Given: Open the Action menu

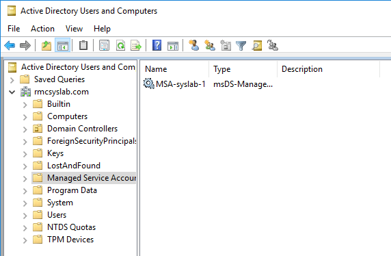Looking at the screenshot, I should click(x=42, y=29).
